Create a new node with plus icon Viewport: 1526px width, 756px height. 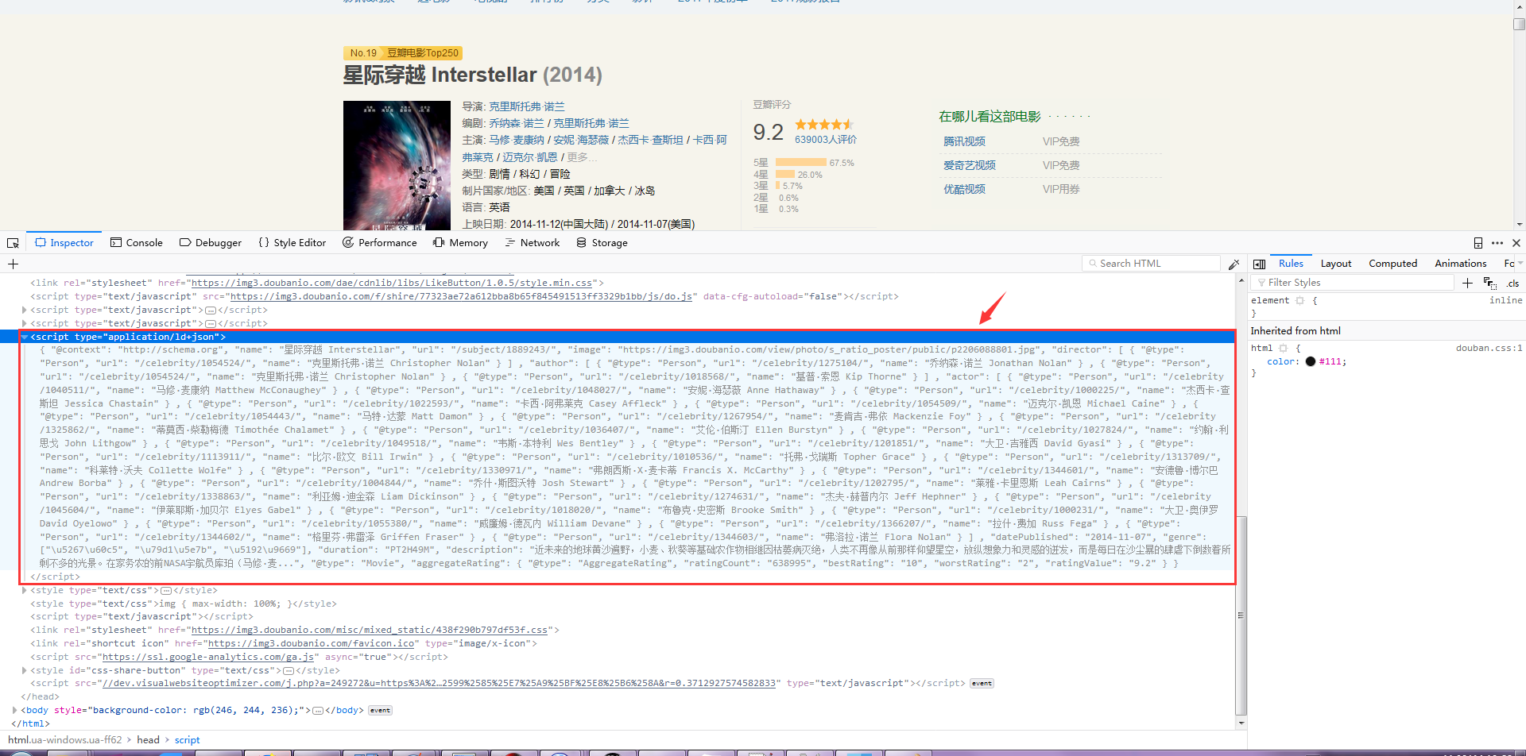point(13,264)
